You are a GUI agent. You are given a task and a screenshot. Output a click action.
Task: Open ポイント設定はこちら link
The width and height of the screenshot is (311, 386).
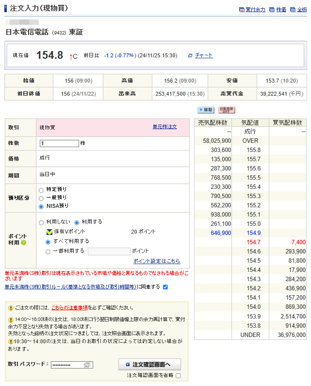click(x=156, y=261)
